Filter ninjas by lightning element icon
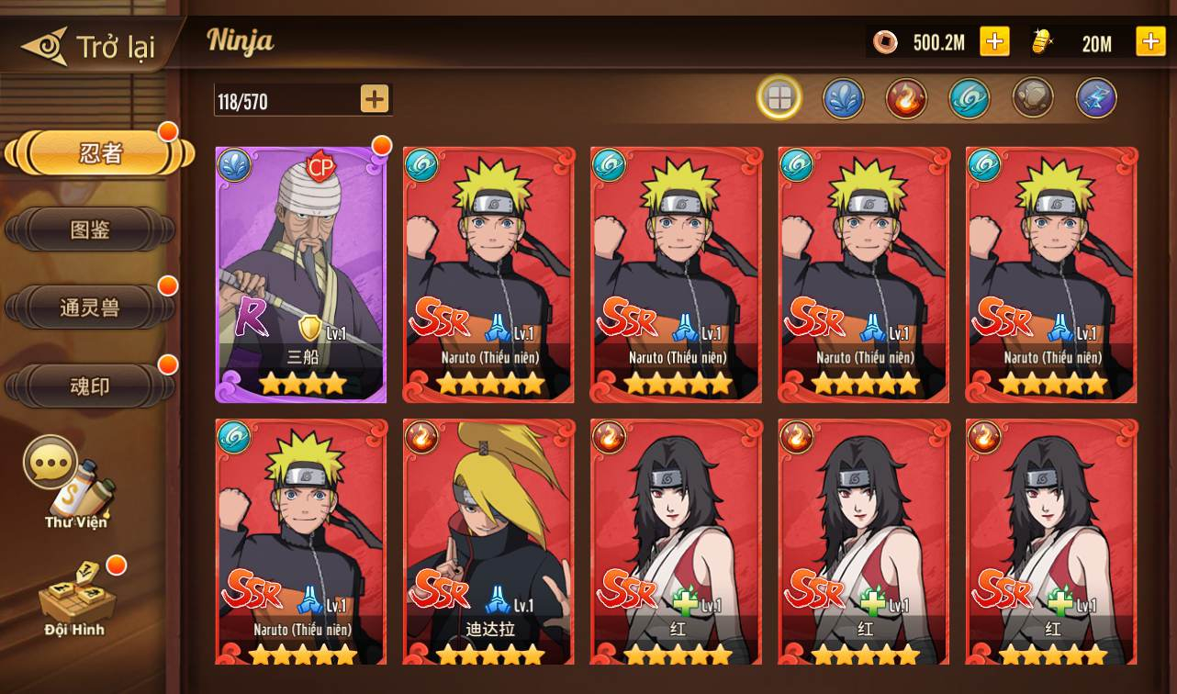Viewport: 1177px width, 694px height. pos(1096,98)
